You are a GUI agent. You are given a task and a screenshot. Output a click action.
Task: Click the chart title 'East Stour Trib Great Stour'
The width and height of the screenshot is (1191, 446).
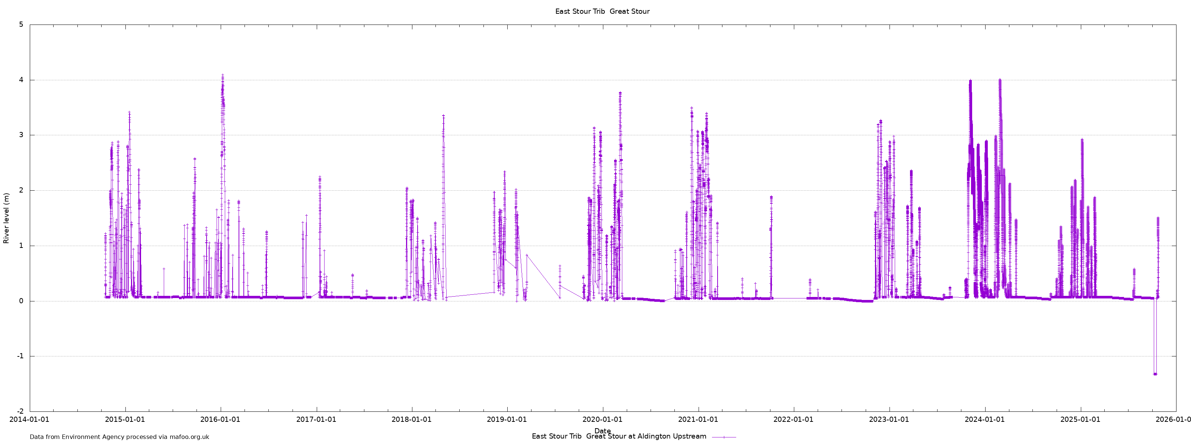602,12
